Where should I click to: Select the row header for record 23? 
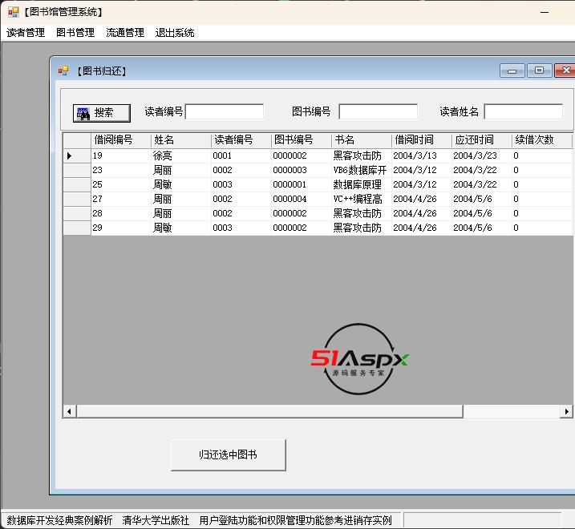(76, 170)
